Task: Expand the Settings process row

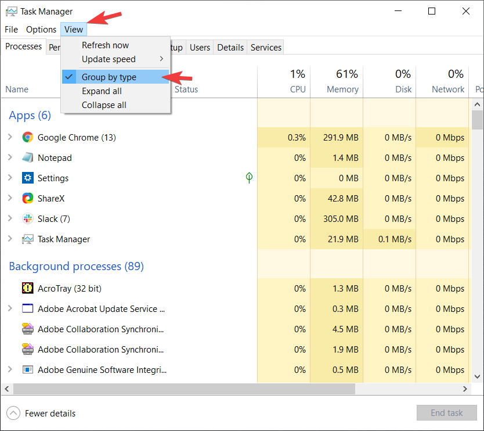Action: (x=10, y=178)
